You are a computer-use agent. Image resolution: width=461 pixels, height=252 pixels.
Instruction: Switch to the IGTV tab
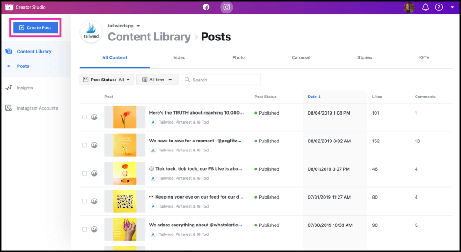coord(424,57)
